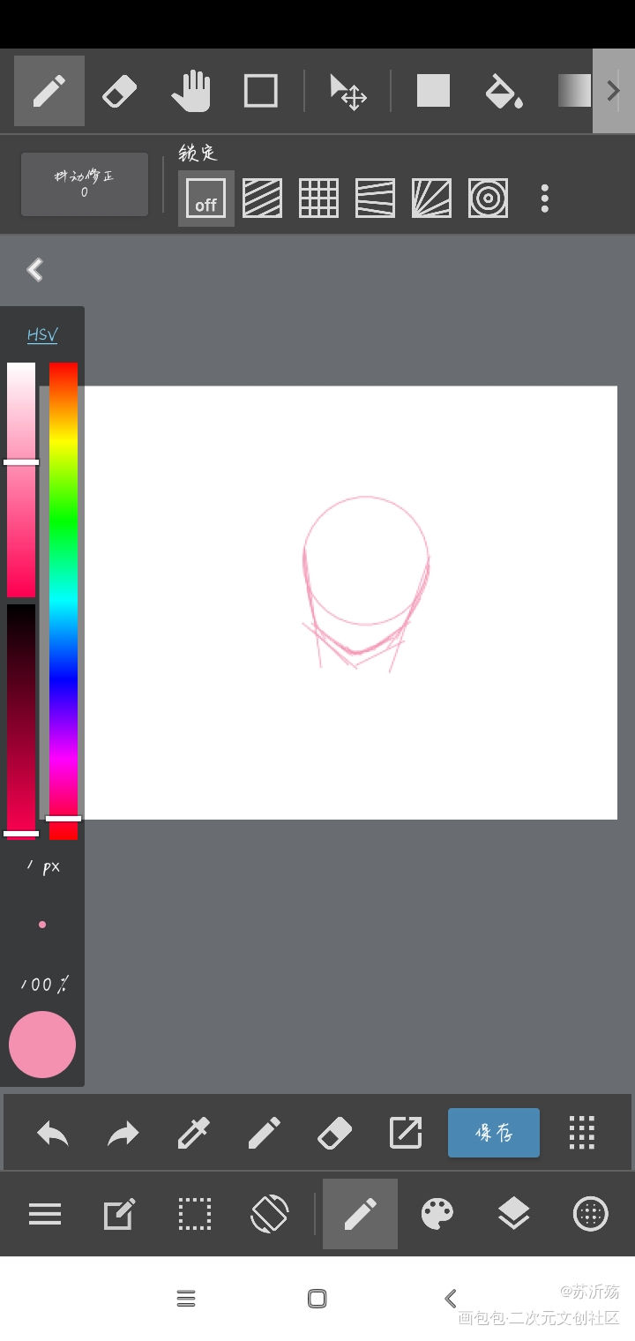Enable the grid snap guide
Viewport: 635px width, 1341px height.
pyautogui.click(x=318, y=199)
